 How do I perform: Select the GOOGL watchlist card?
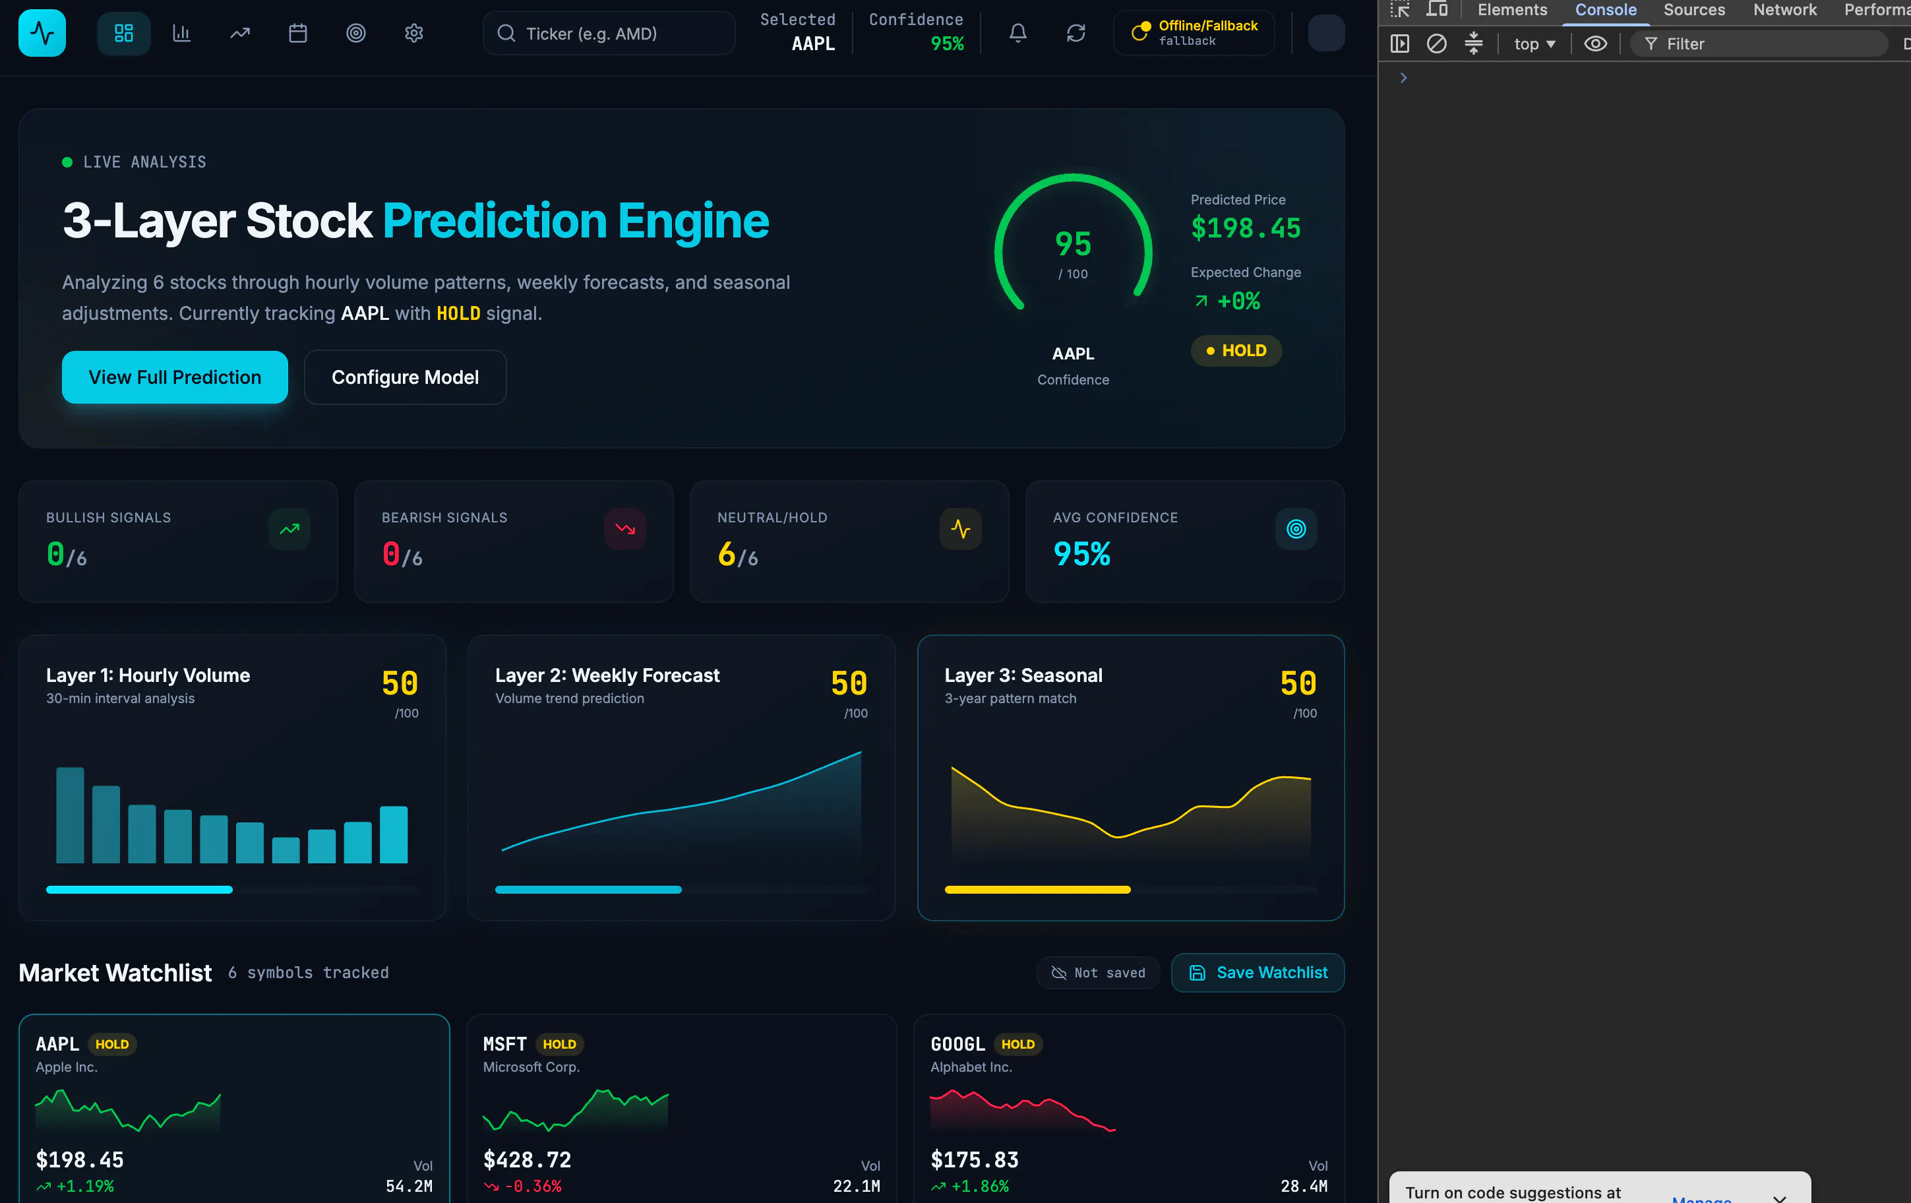point(1130,1109)
